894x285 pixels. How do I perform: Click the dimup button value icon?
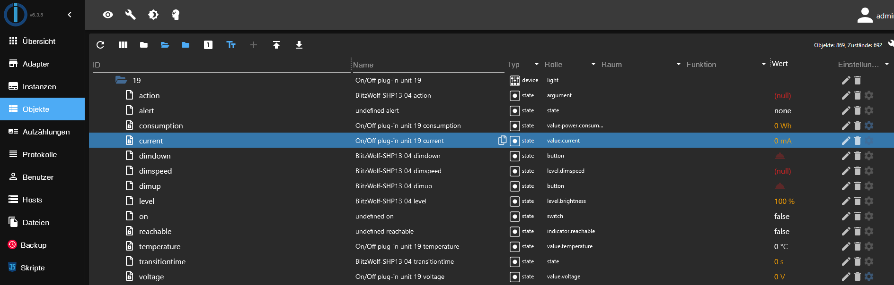coord(780,186)
